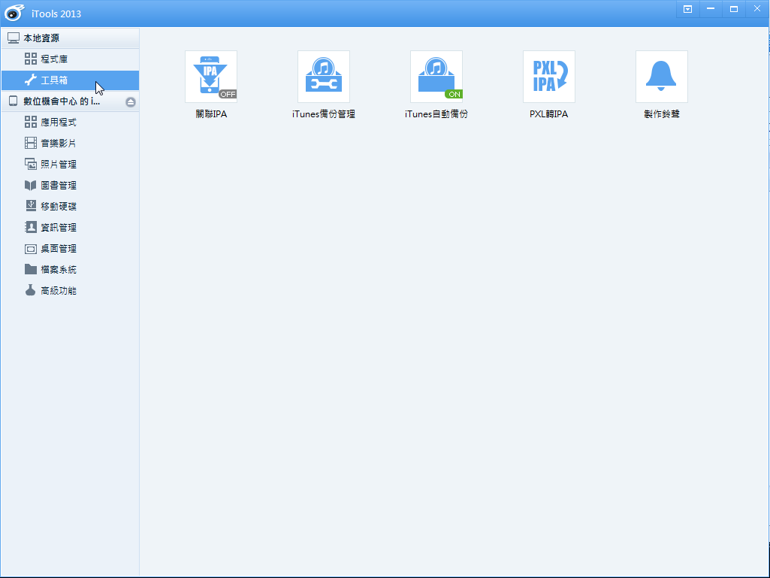Open 高級功能 advanced features

click(70, 291)
